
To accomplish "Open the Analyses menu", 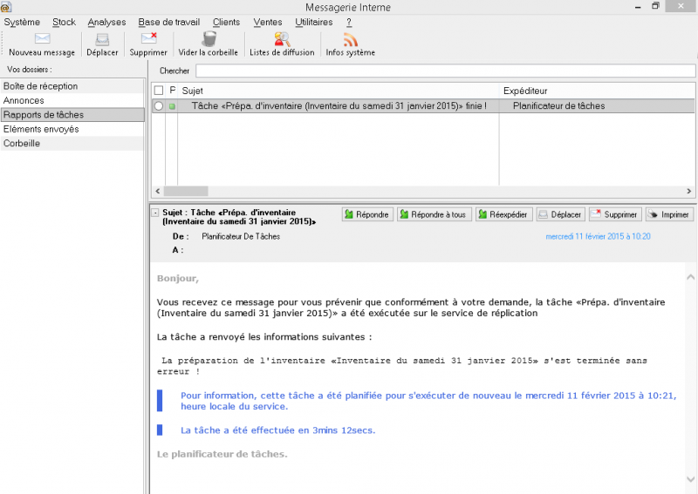I will [106, 23].
